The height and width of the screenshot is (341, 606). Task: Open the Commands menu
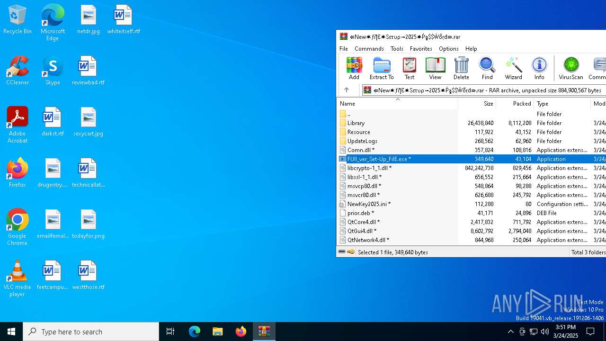tap(369, 49)
